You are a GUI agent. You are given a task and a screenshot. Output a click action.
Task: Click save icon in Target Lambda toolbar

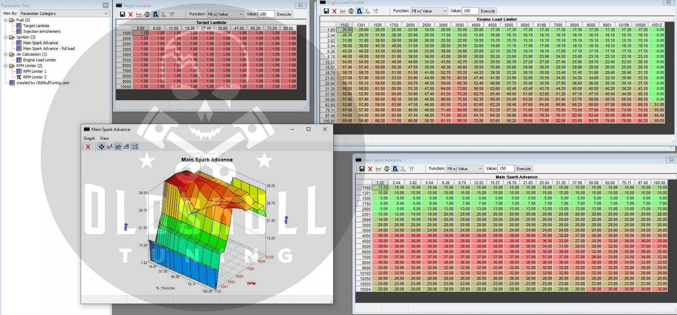122,15
